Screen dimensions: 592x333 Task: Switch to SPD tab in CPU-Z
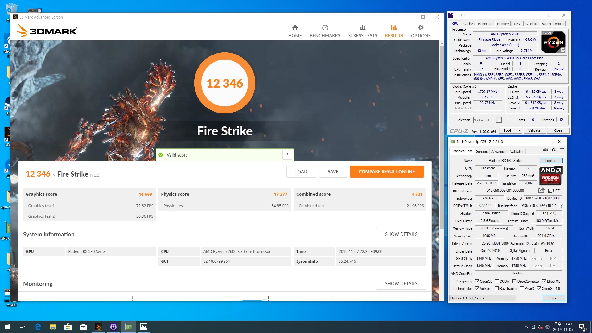517,24
